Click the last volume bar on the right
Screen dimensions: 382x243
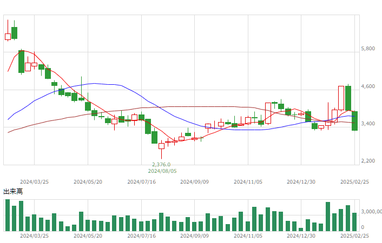(354, 222)
